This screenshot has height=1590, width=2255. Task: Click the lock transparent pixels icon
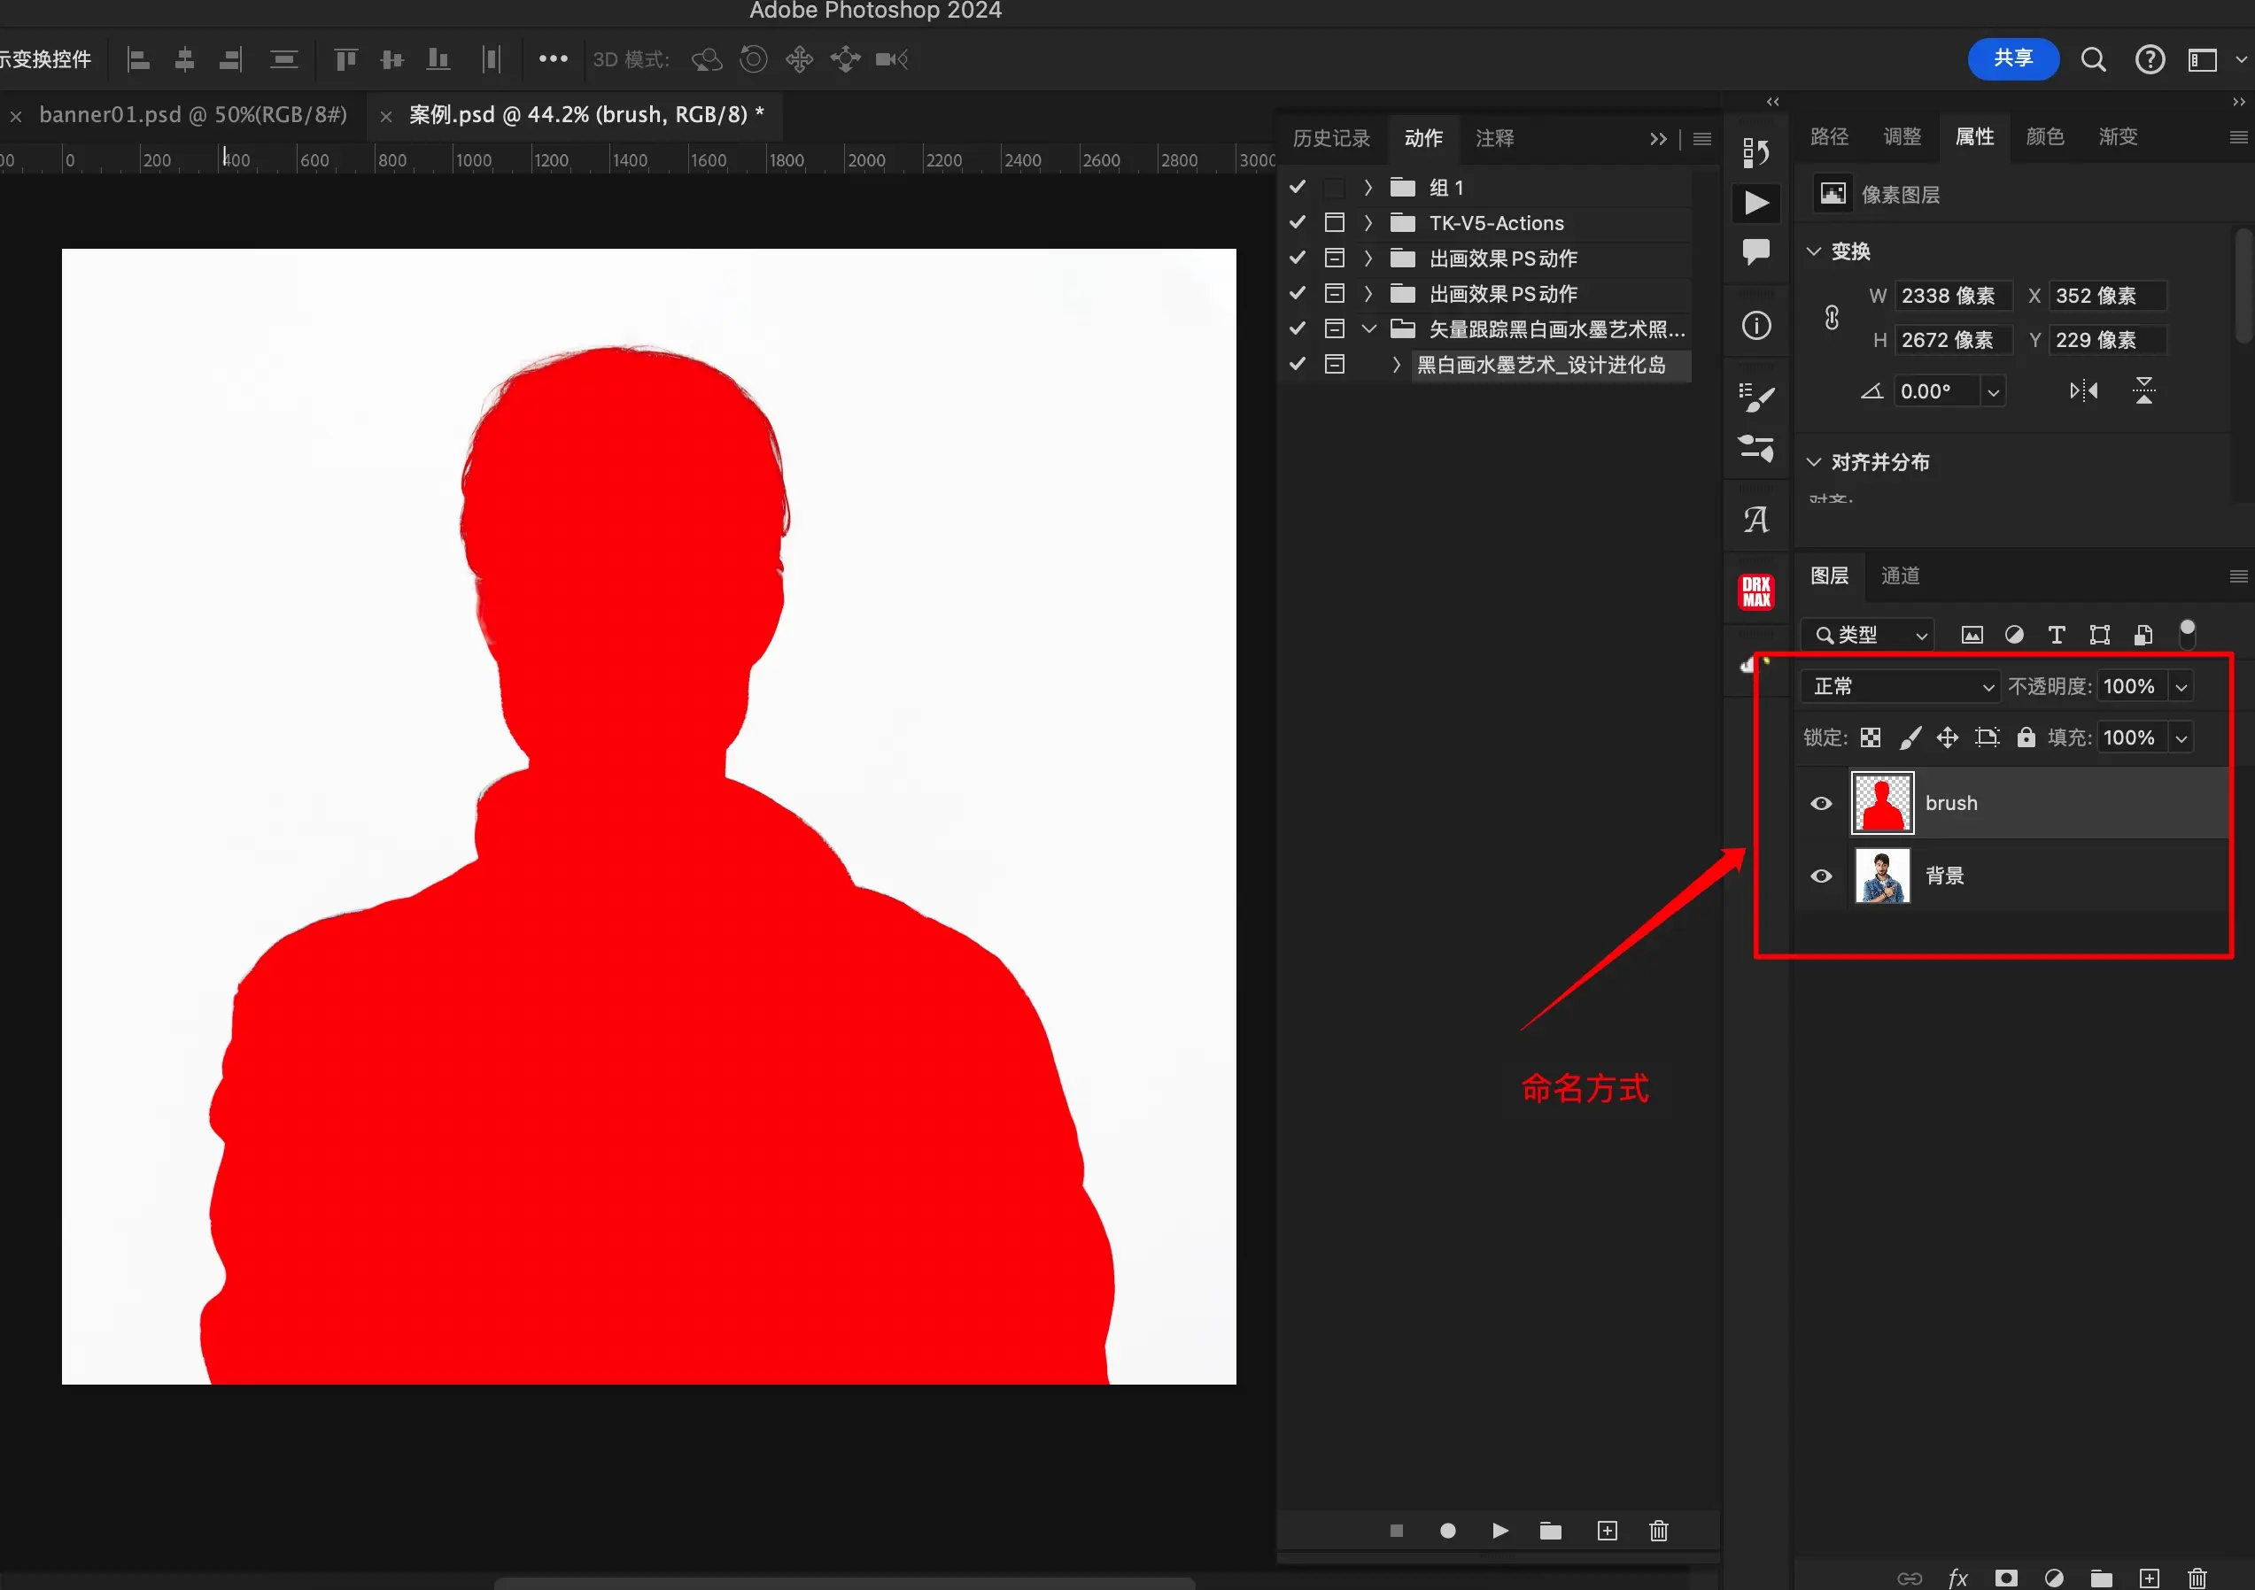(1871, 738)
